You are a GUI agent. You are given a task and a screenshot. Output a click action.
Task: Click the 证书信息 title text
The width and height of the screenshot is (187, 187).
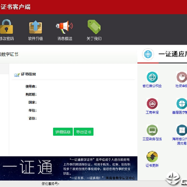29,74
